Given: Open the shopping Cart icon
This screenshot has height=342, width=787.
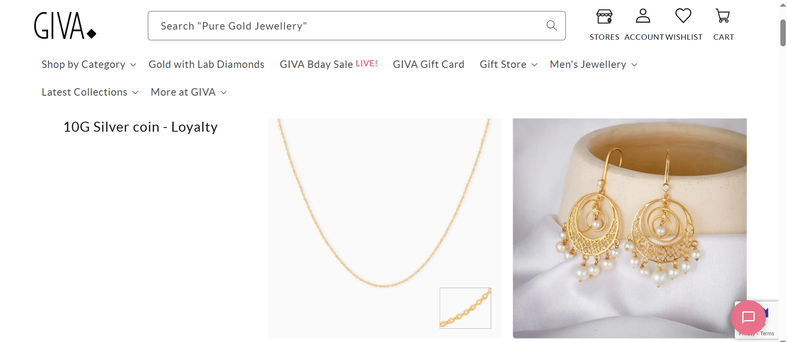Looking at the screenshot, I should click(723, 17).
